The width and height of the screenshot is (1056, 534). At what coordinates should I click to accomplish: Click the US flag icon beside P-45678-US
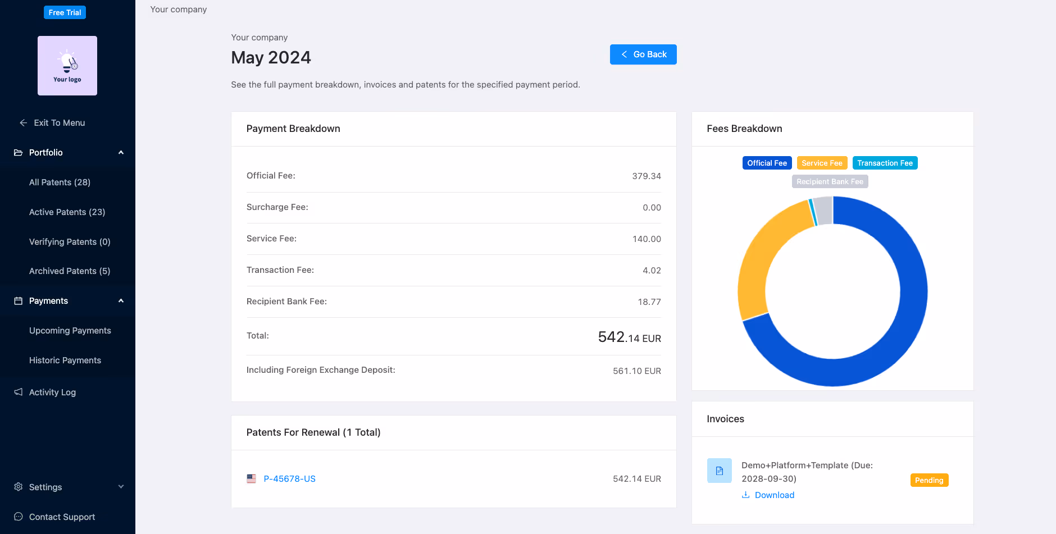pos(251,479)
